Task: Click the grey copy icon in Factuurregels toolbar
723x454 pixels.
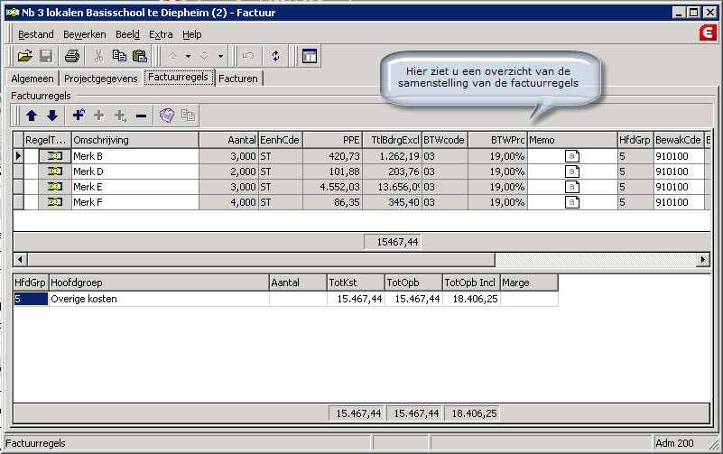Action: [188, 115]
